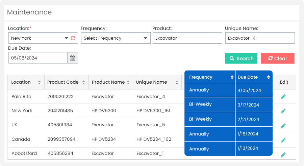Sort by the Unique Name column header
304x166 pixels.
(x=177, y=82)
